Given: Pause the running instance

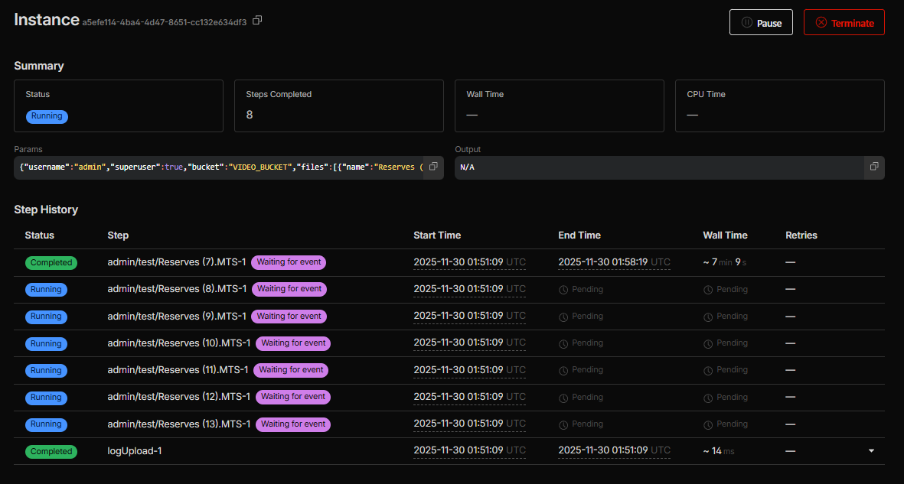Looking at the screenshot, I should 761,22.
